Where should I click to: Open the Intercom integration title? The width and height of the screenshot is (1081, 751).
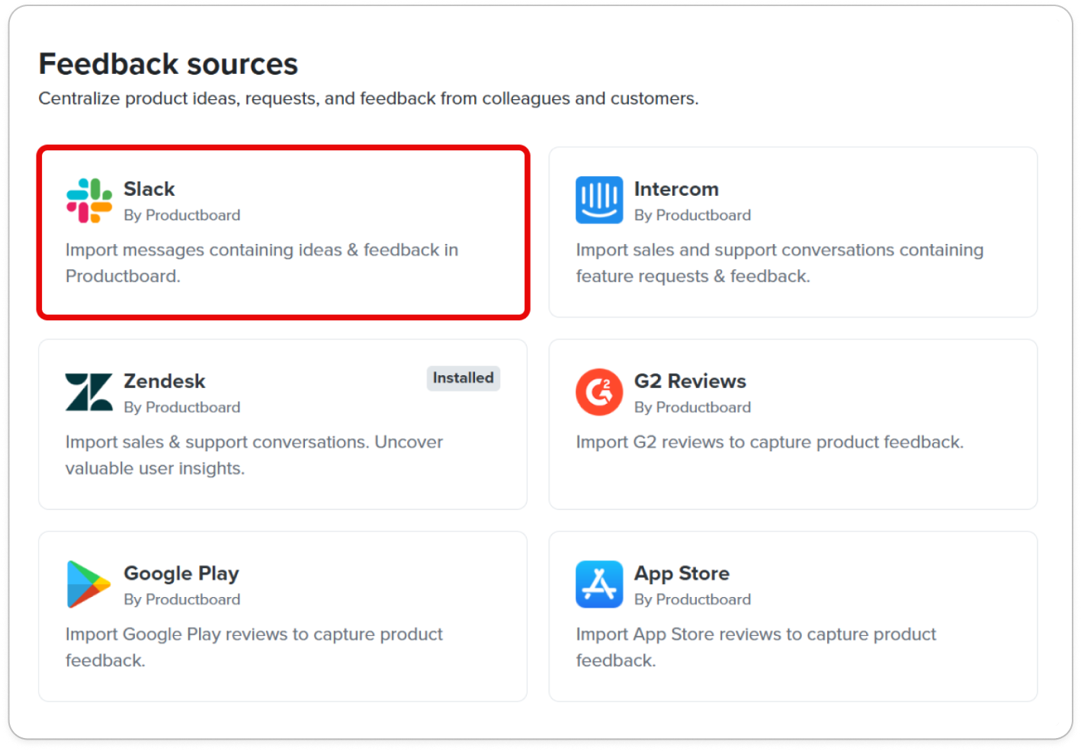click(x=676, y=189)
